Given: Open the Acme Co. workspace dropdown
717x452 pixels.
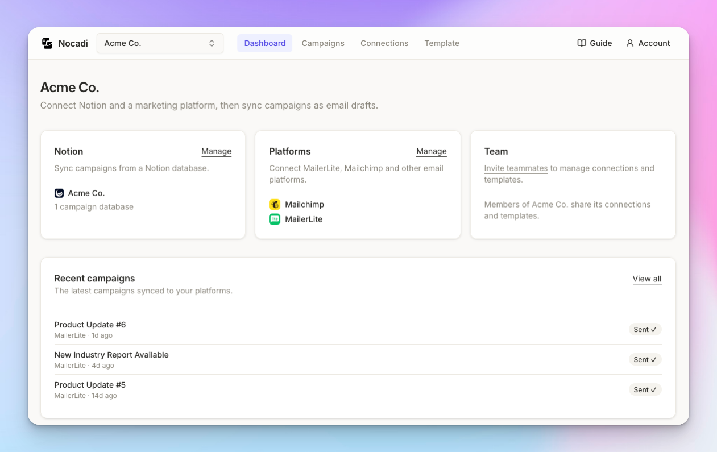Looking at the screenshot, I should pos(160,43).
